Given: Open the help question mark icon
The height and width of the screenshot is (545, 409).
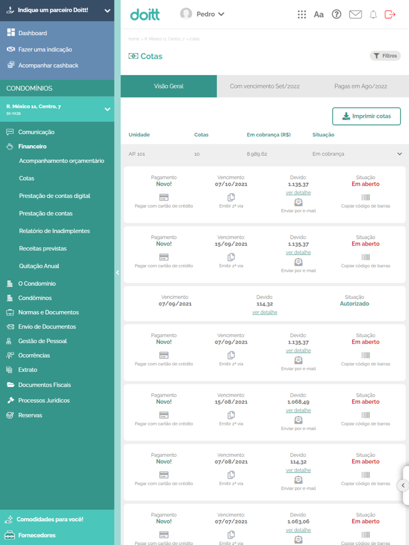Looking at the screenshot, I should pos(336,14).
